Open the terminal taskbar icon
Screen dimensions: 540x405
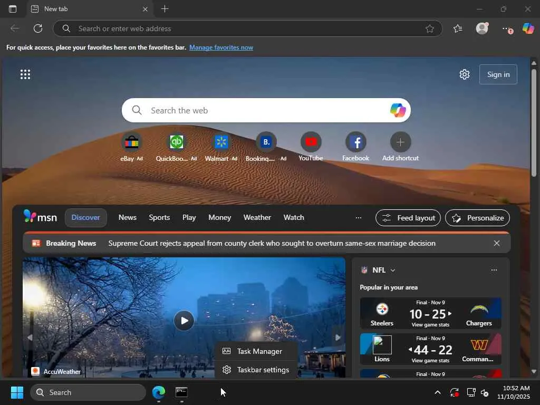[x=181, y=392]
